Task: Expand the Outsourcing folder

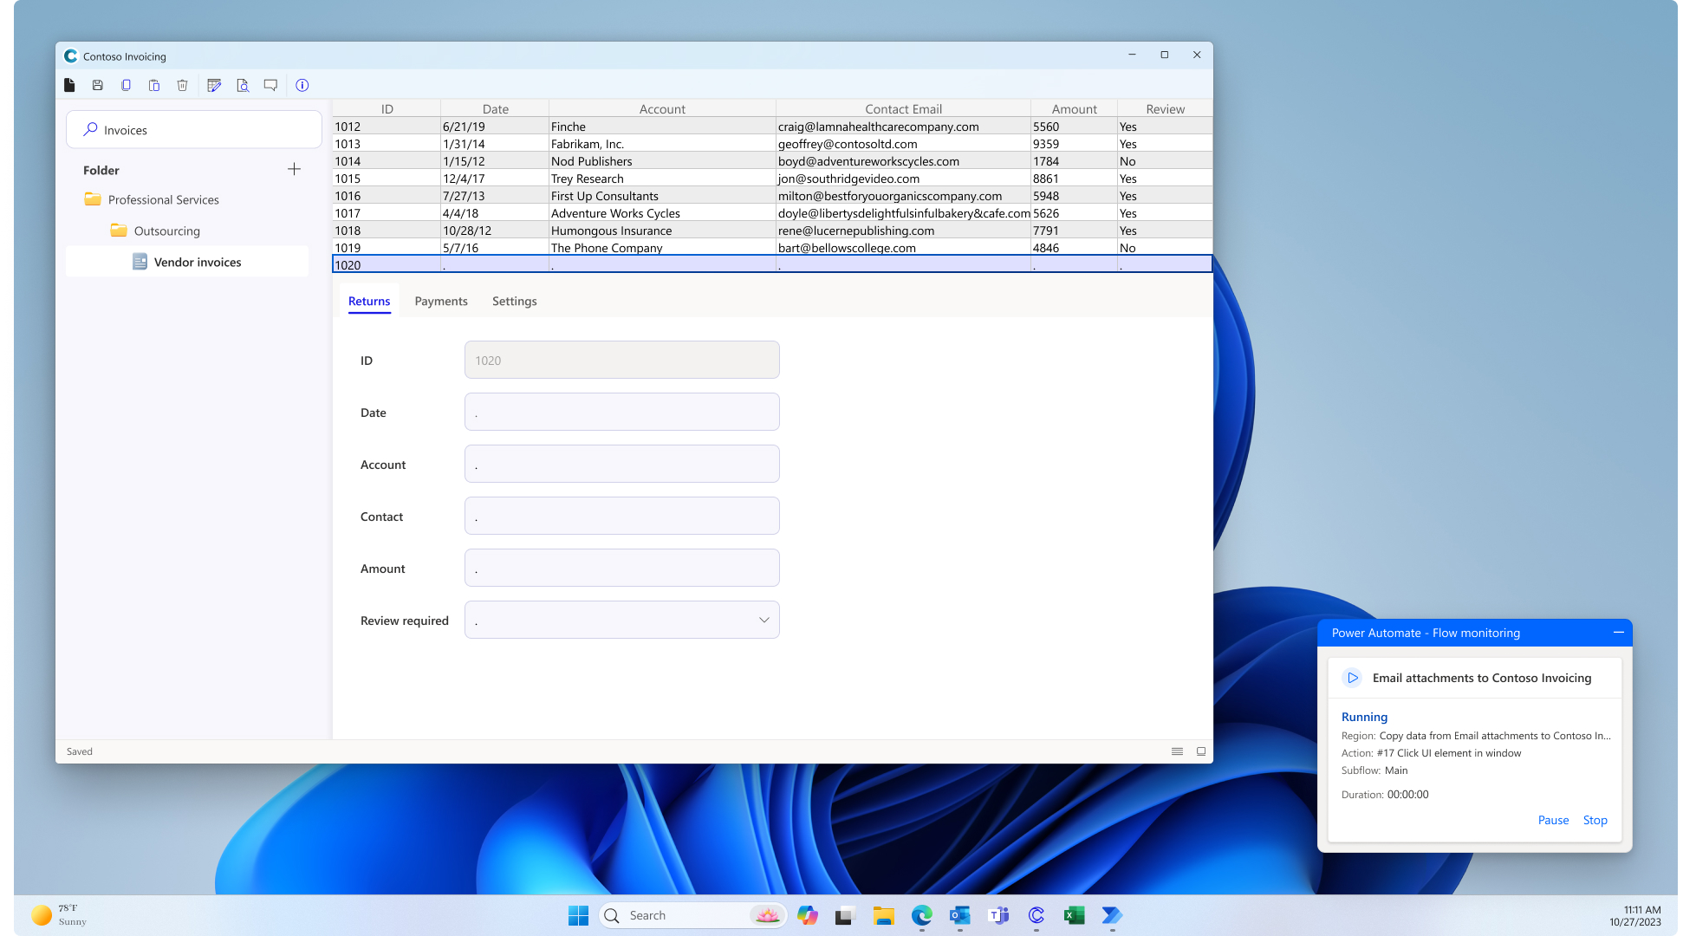Action: (167, 230)
